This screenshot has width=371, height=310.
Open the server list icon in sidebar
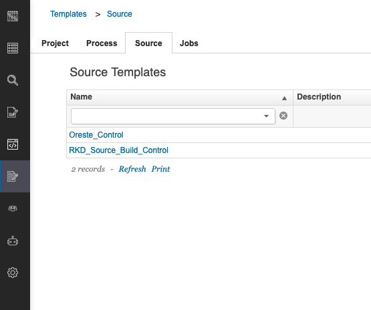(13, 48)
